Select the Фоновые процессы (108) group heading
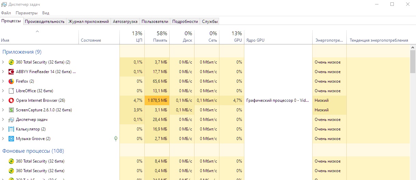 (33, 151)
